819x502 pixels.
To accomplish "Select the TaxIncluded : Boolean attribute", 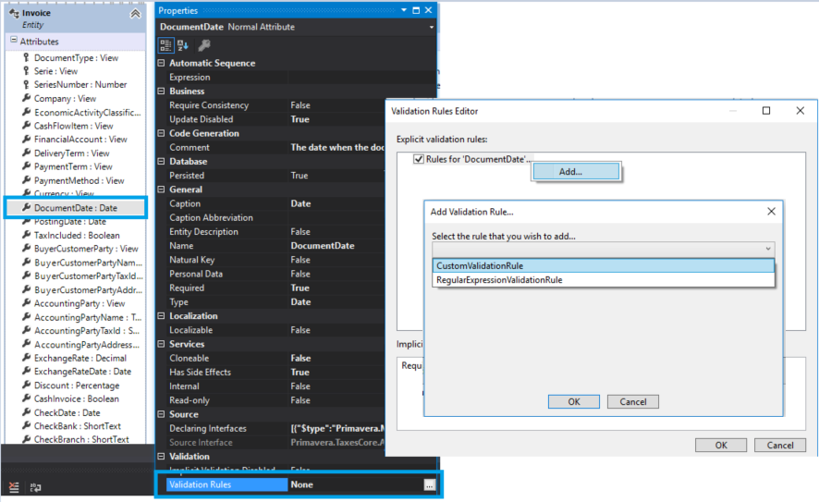I will point(77,236).
